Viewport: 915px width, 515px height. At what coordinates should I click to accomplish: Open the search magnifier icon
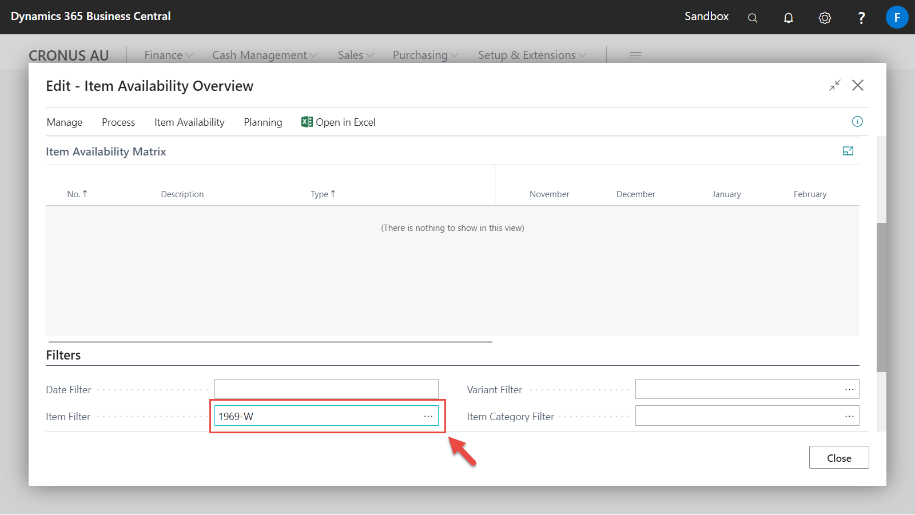(753, 18)
